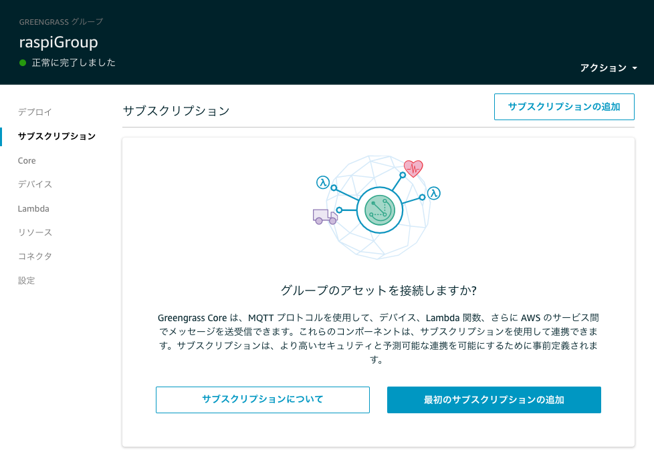Navigate to デバイス in sidebar

click(x=35, y=184)
